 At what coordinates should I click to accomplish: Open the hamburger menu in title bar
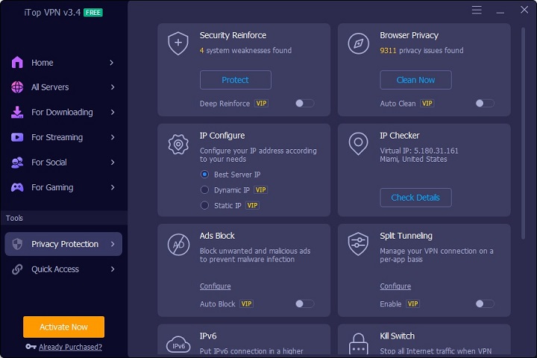click(477, 10)
